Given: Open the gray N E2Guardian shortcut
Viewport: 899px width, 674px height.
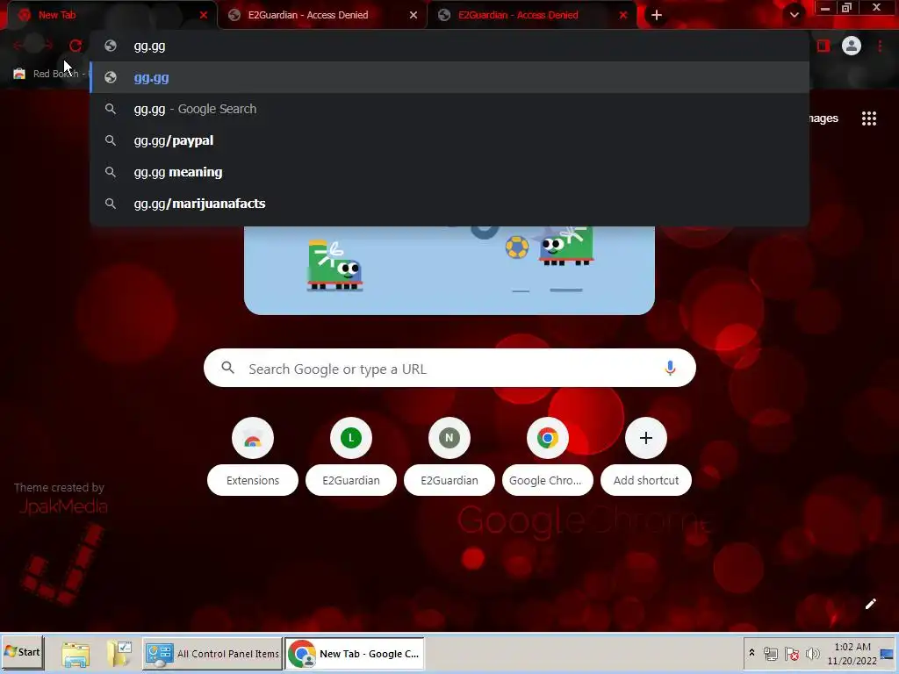Looking at the screenshot, I should coord(449,438).
